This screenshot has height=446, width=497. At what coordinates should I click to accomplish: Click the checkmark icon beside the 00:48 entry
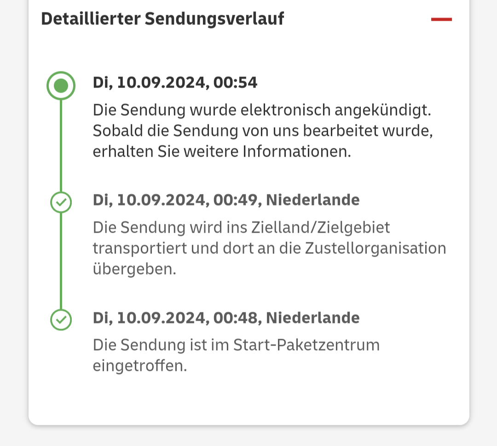[61, 319]
